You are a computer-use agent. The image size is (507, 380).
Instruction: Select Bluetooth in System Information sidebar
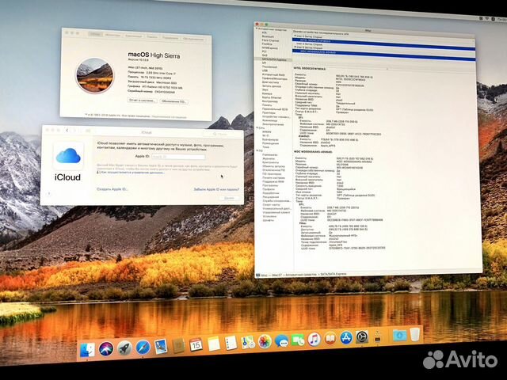pos(268,36)
